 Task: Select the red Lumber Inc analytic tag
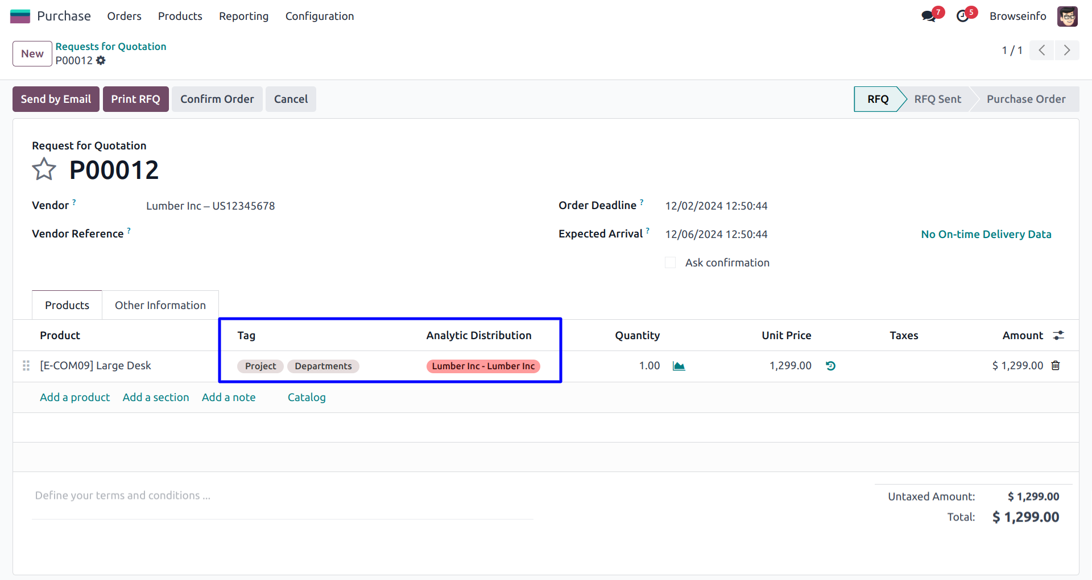483,366
